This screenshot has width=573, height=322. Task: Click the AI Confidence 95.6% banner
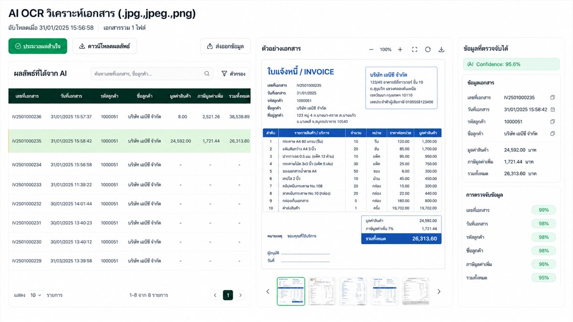(511, 64)
